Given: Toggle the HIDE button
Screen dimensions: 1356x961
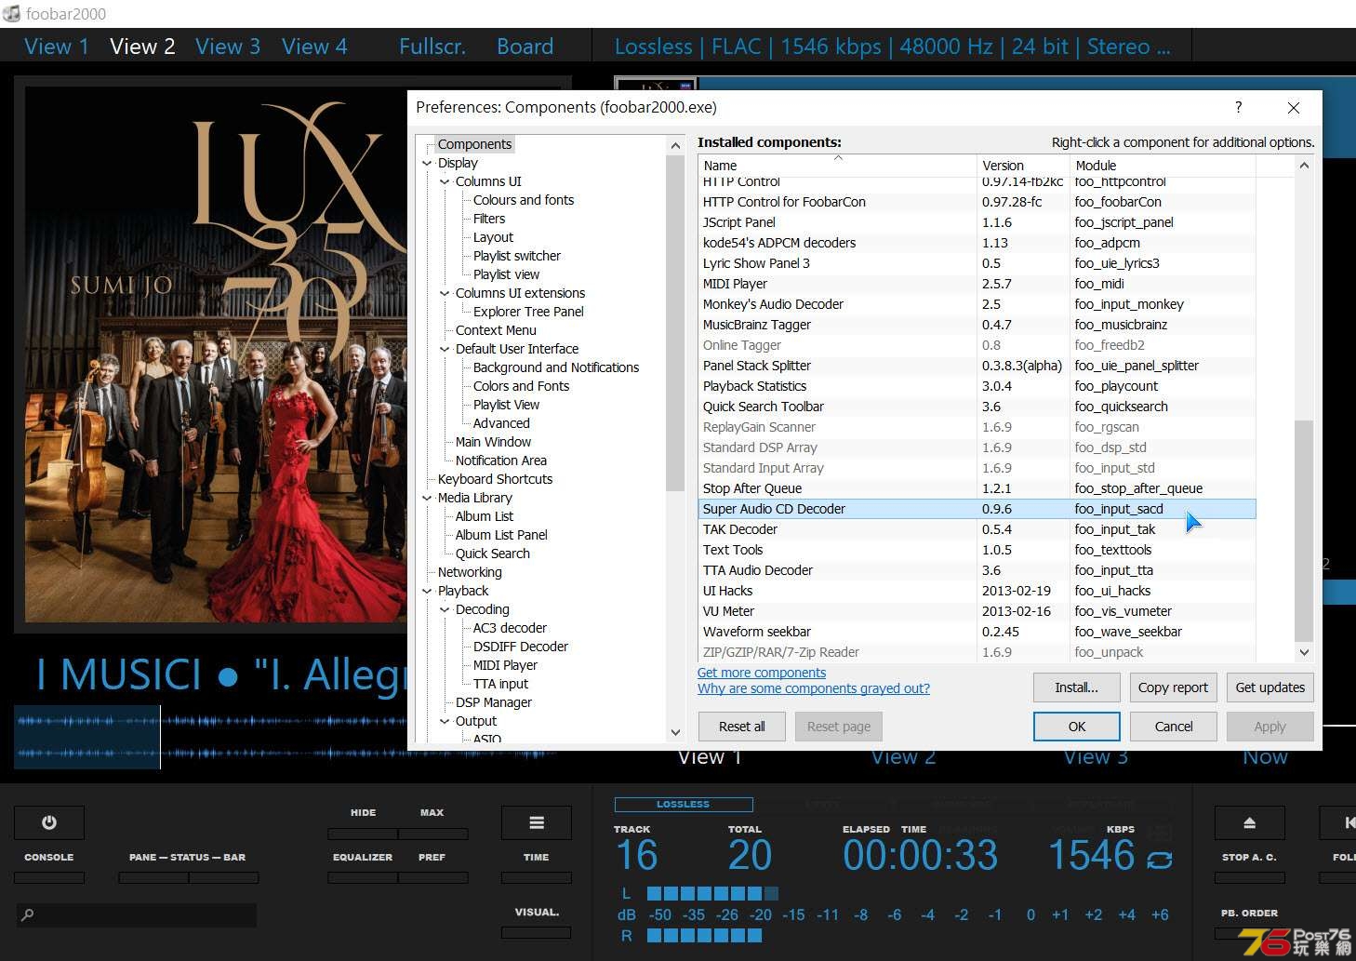Looking at the screenshot, I should [363, 834].
